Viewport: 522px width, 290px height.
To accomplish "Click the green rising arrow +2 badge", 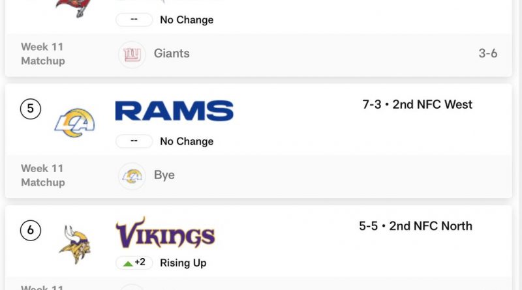I will tap(134, 263).
